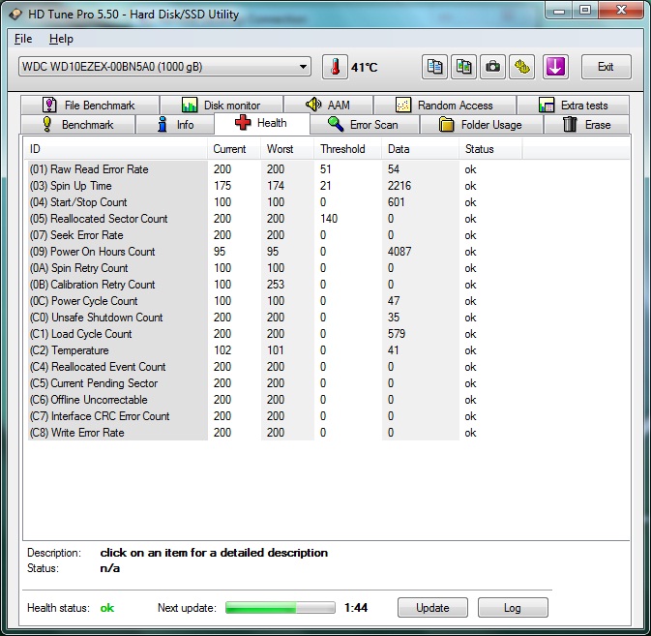The width and height of the screenshot is (651, 636).
Task: Maximize the HD Tune Pro window
Action: pyautogui.click(x=585, y=11)
